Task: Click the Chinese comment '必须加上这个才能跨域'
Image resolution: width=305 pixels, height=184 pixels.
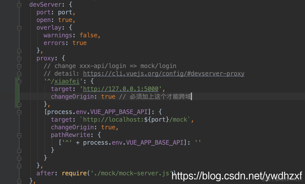Action: coord(160,96)
